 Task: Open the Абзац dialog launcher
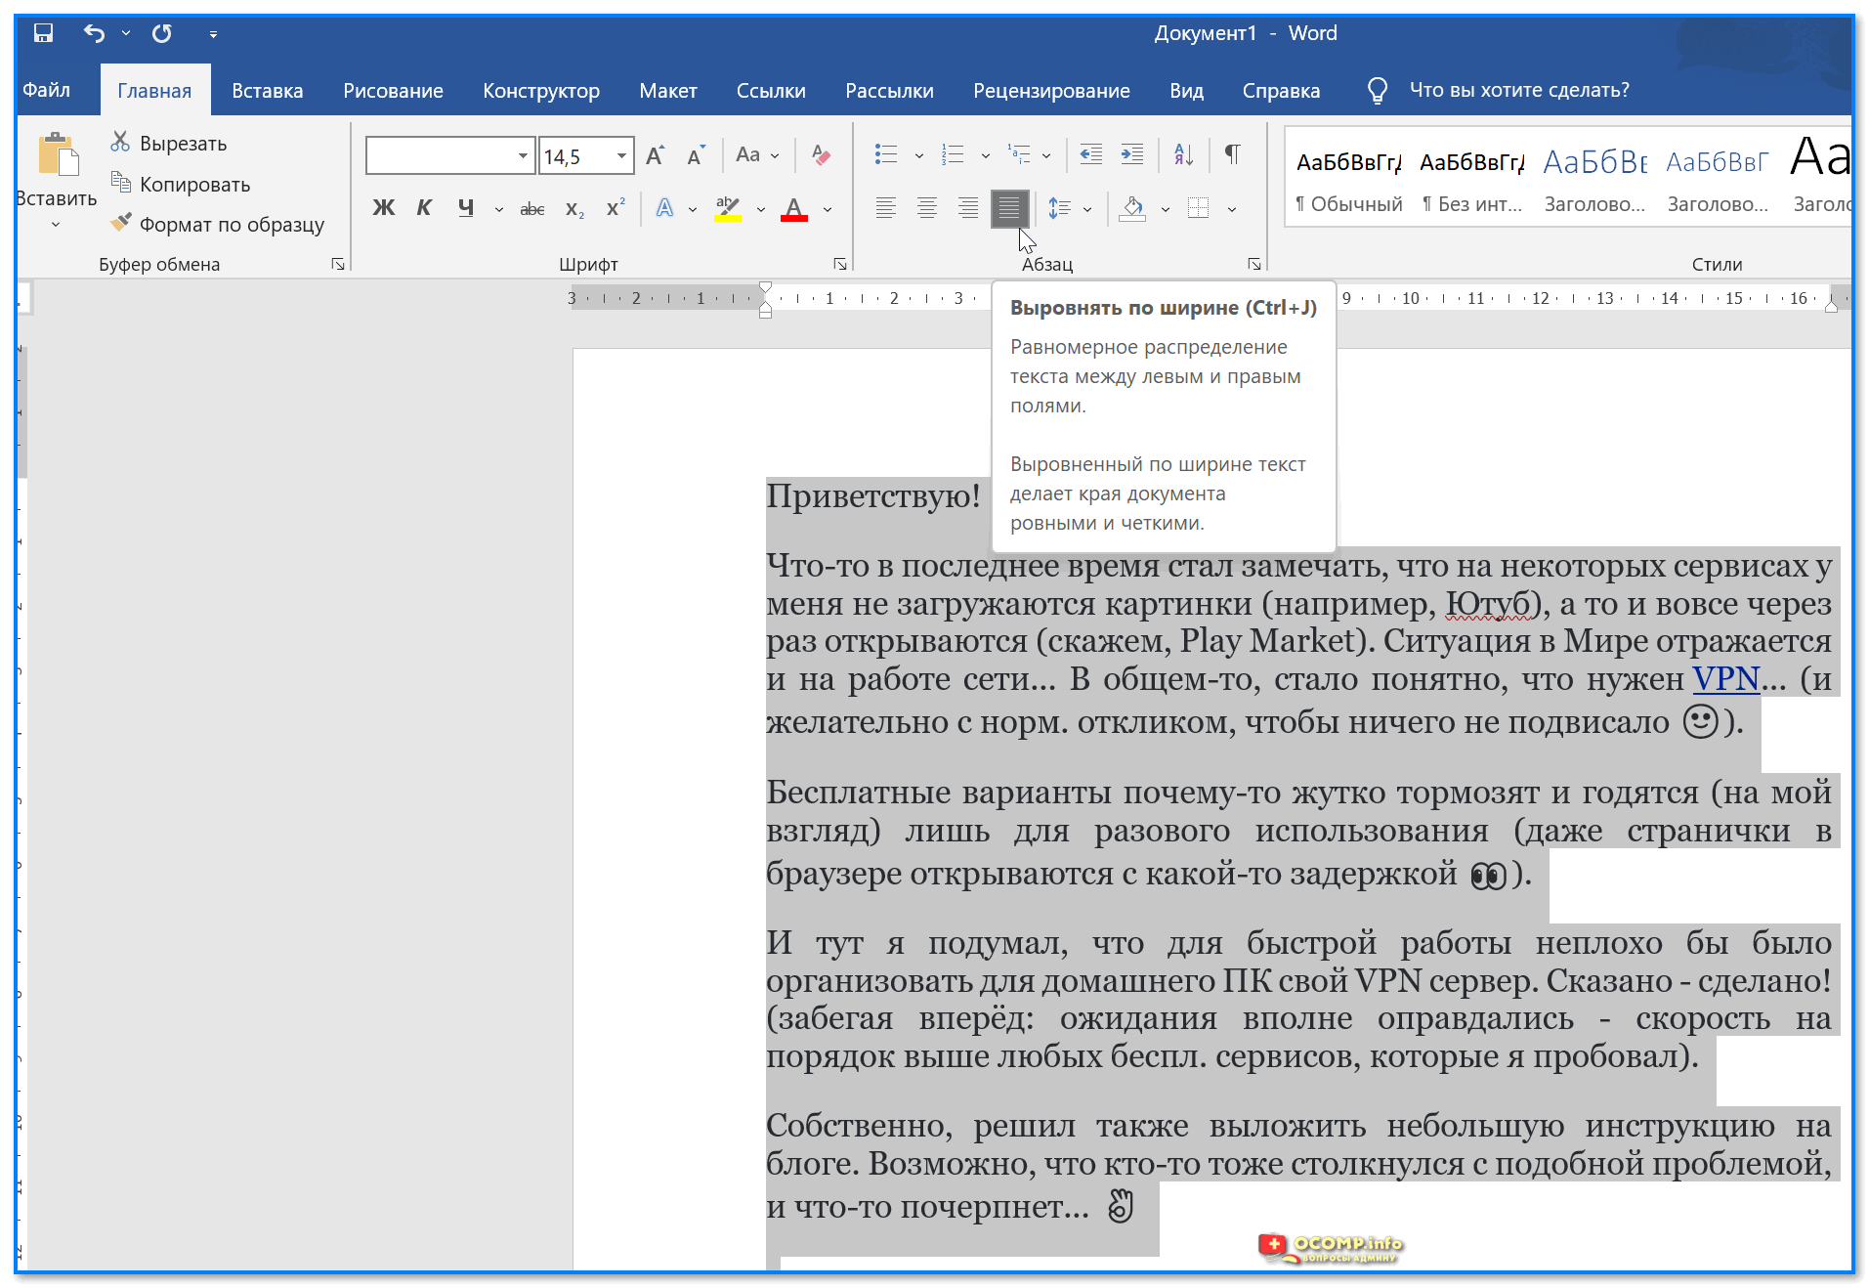click(x=1254, y=264)
